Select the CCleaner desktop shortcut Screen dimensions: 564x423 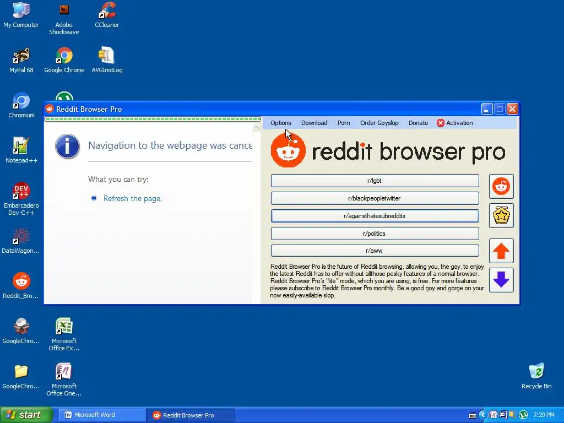coord(107,15)
